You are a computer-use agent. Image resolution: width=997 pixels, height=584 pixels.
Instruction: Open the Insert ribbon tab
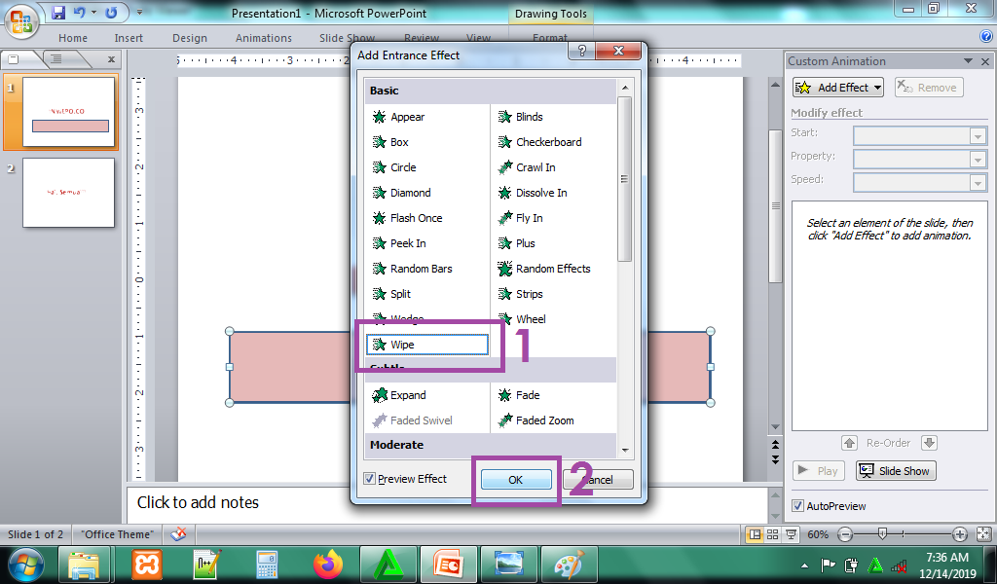129,38
